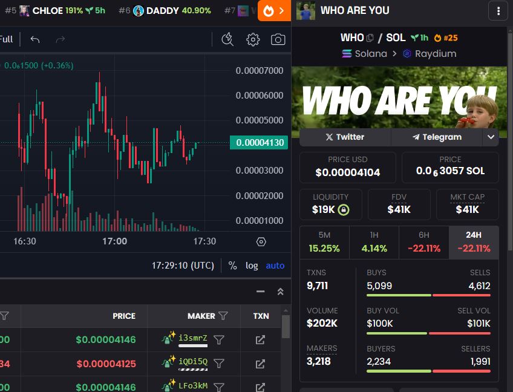Expand transactions panel double chevron
Viewport: 513px width, 392px height.
coord(280,291)
